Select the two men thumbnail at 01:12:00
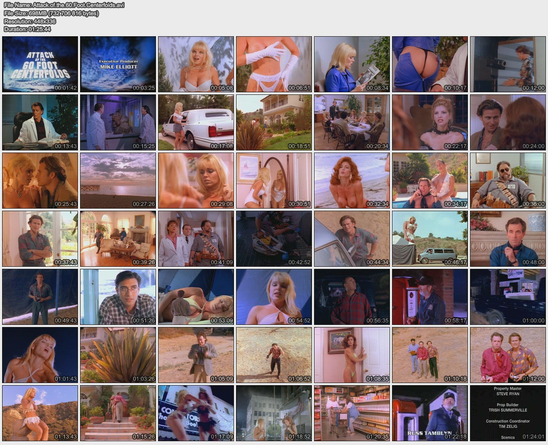 point(508,355)
